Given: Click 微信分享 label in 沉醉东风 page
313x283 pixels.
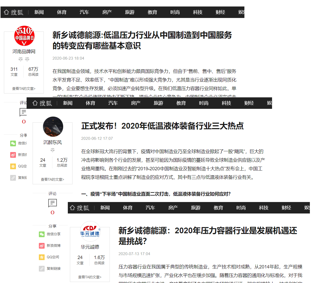Looking at the screenshot, I should (54, 234).
